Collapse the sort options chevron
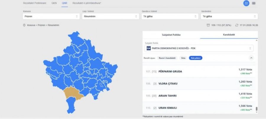This screenshot has height=119, width=266. pyautogui.click(x=251, y=58)
